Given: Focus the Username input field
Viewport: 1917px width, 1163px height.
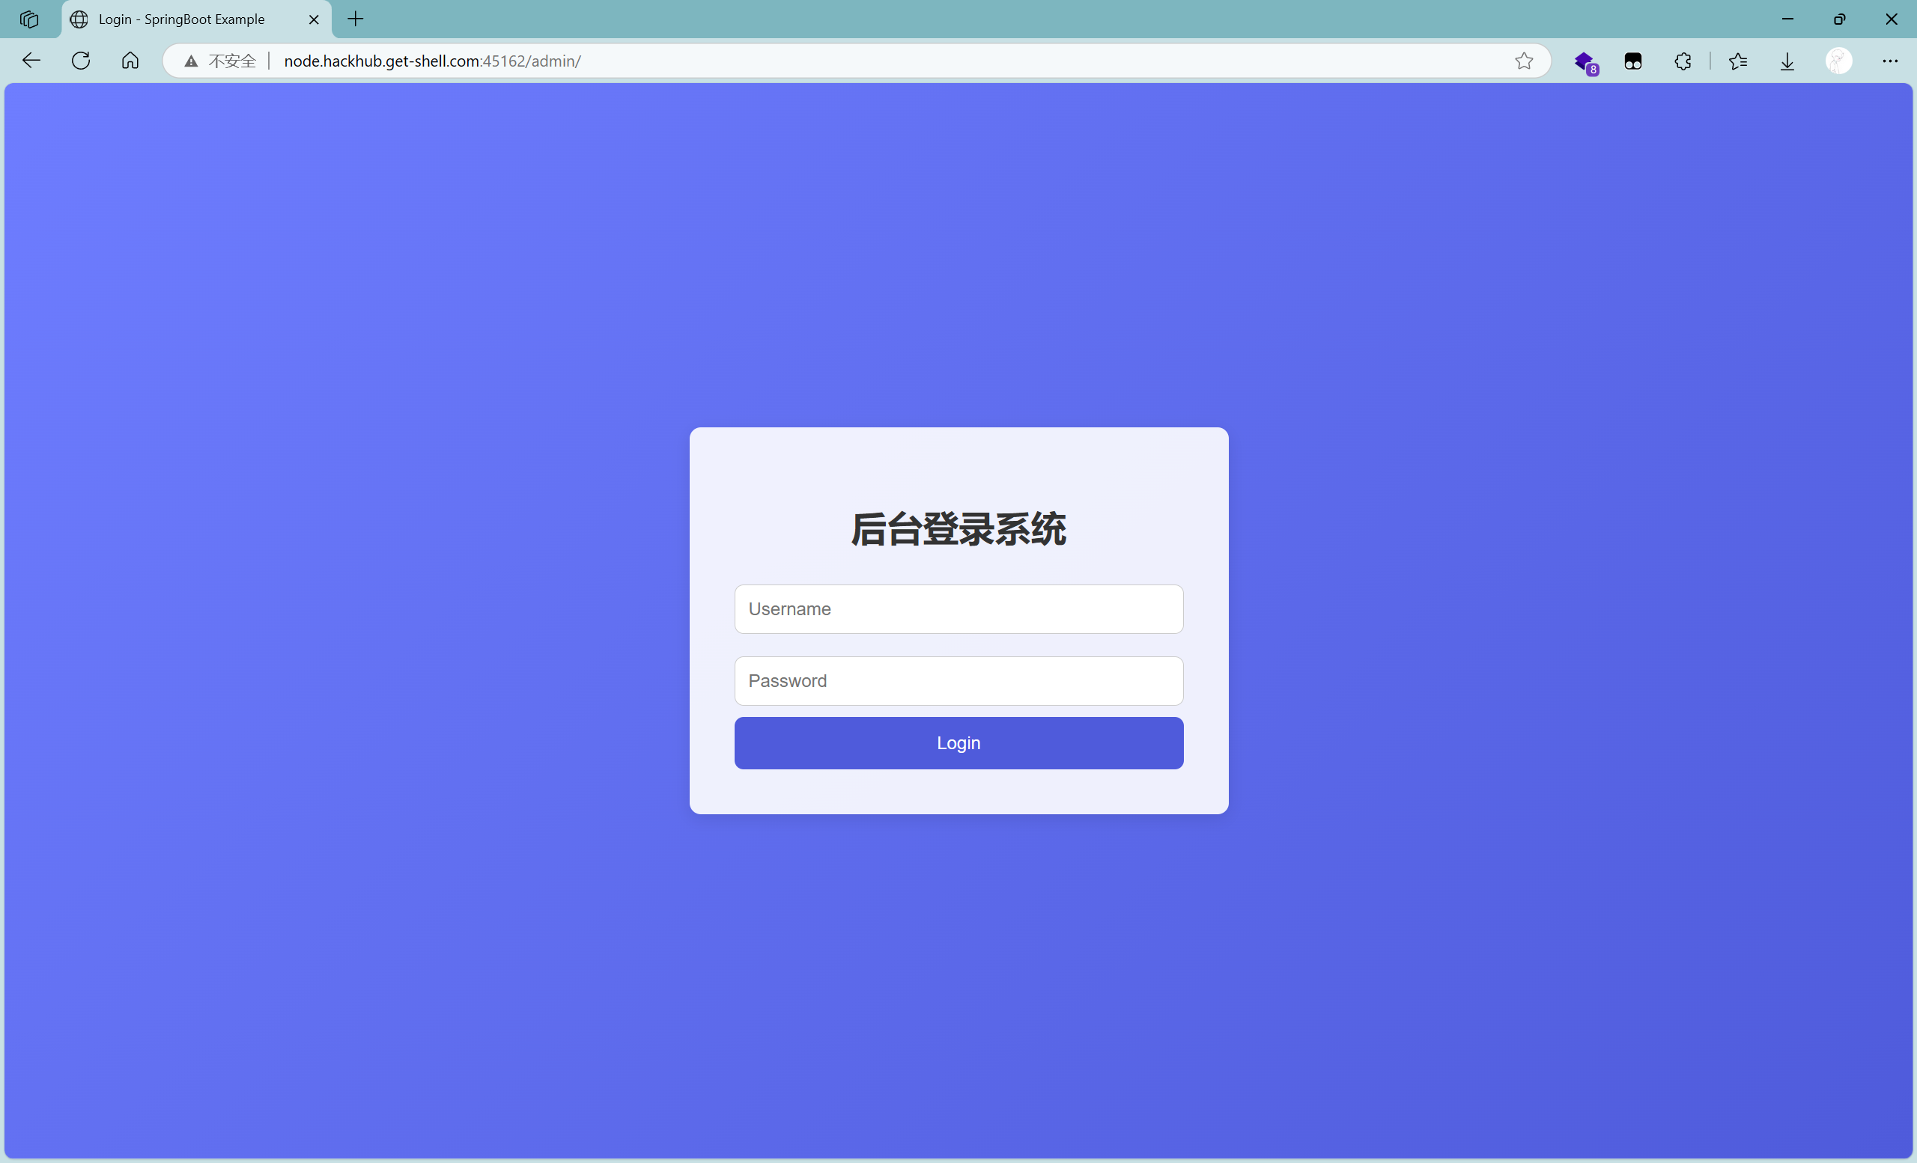Looking at the screenshot, I should [958, 608].
